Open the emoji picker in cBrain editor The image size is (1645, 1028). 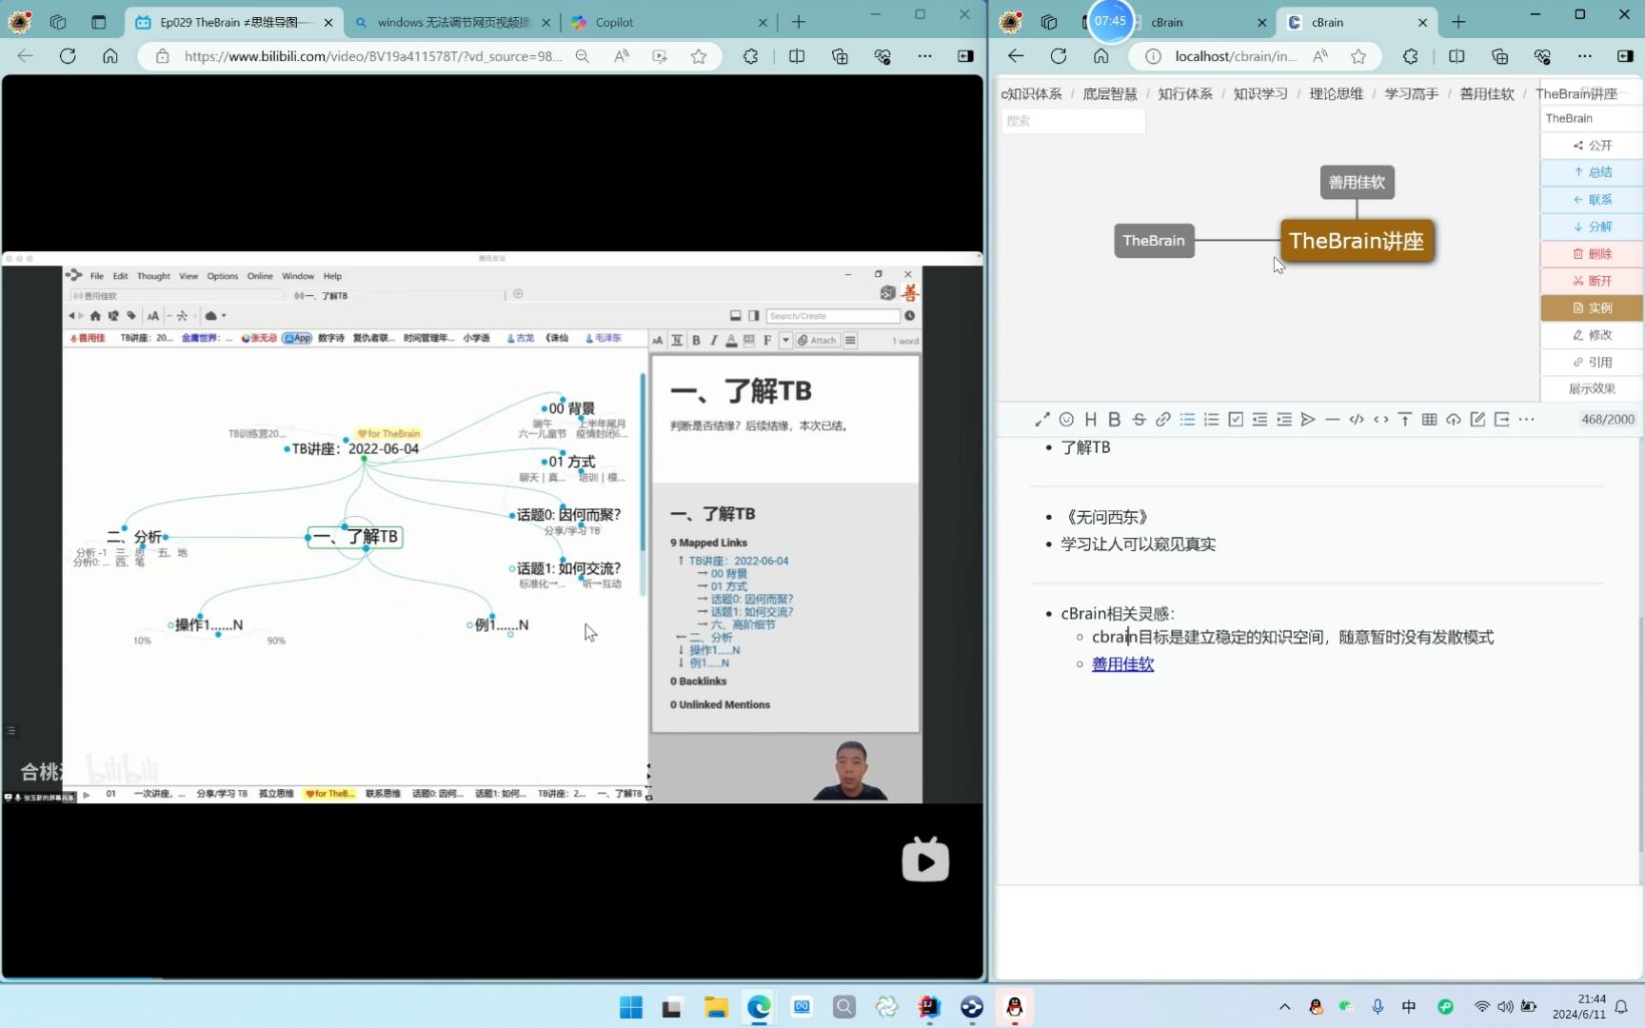tap(1066, 419)
